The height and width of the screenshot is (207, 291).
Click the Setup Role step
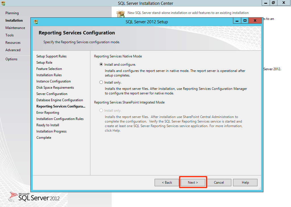pos(44,63)
